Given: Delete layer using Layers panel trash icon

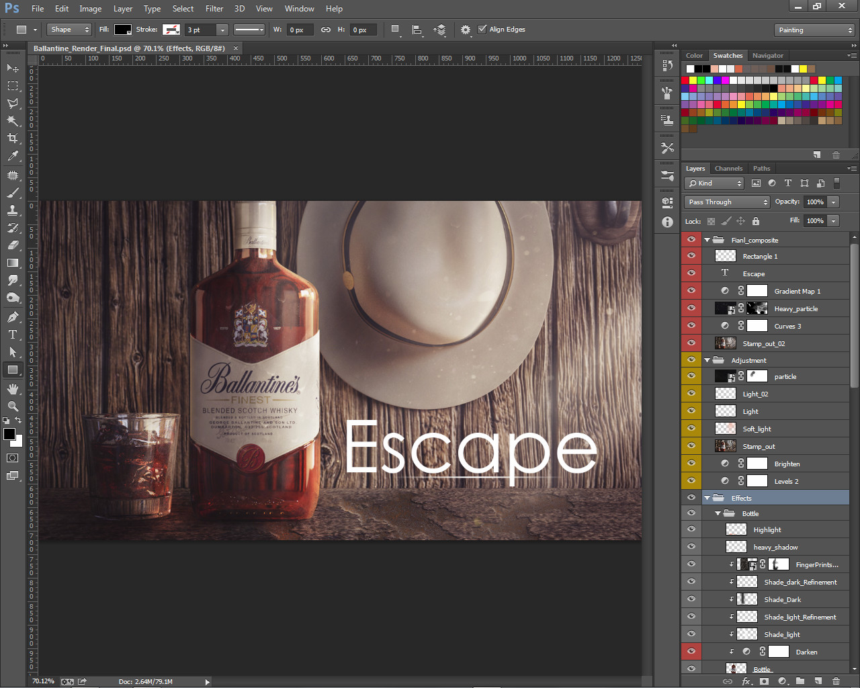Looking at the screenshot, I should tap(836, 681).
